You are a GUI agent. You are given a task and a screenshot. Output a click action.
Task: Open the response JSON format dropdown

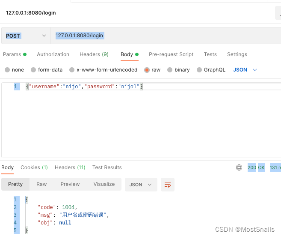tap(141, 185)
